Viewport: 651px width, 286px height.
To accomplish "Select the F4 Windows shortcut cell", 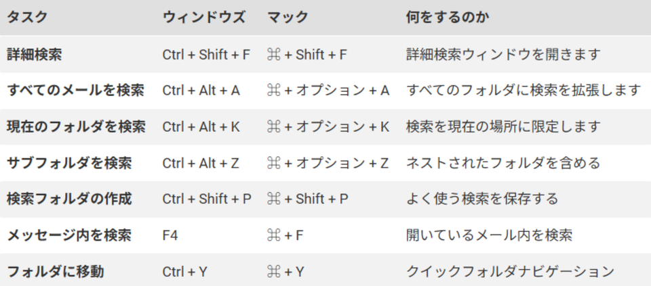I will [x=170, y=235].
